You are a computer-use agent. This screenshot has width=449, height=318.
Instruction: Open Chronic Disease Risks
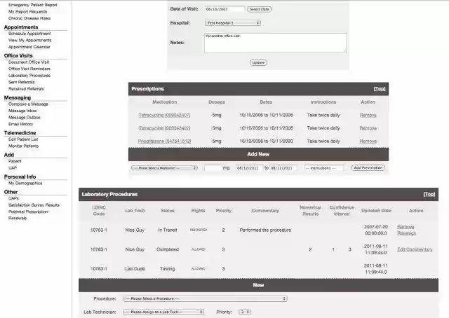click(29, 18)
